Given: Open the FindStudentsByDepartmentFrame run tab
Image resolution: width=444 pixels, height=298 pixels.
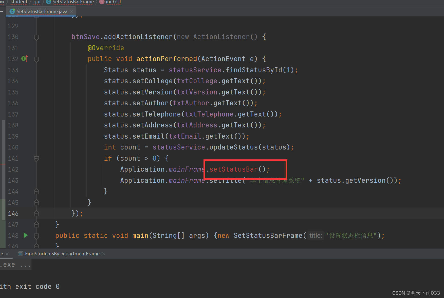Looking at the screenshot, I should [62, 254].
